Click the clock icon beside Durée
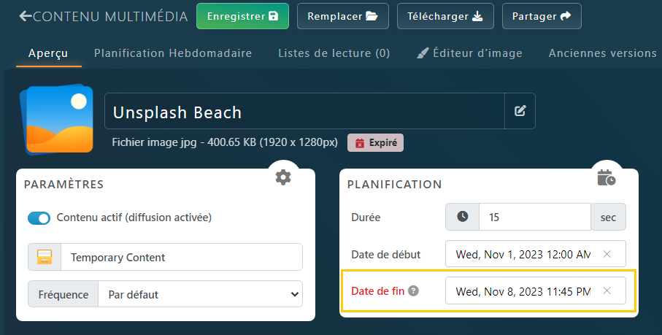Image resolution: width=662 pixels, height=335 pixels. (462, 217)
